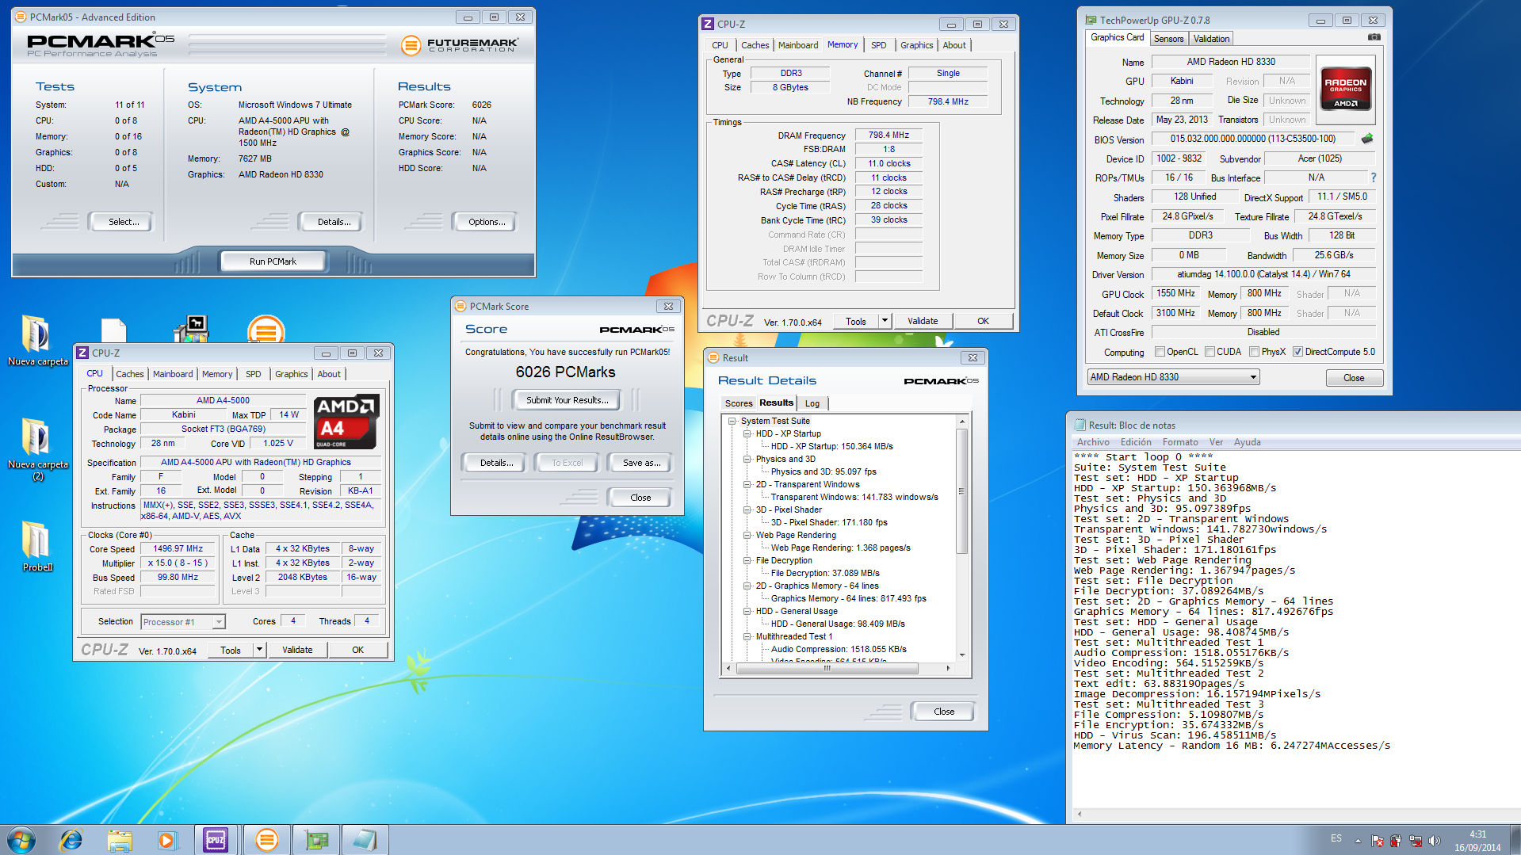
Task: Switch to CPU-Z via taskbar icon
Action: tap(216, 840)
